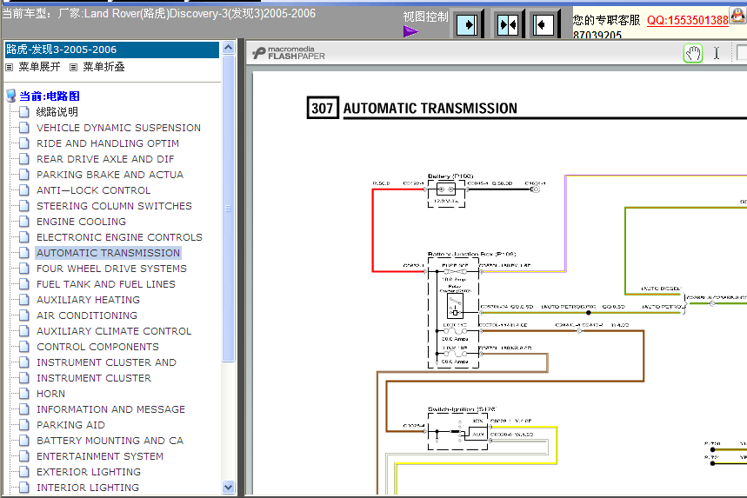Open REAR DRIVE AXLE AND DIF diagram
Screen dimensions: 747x498
105,159
